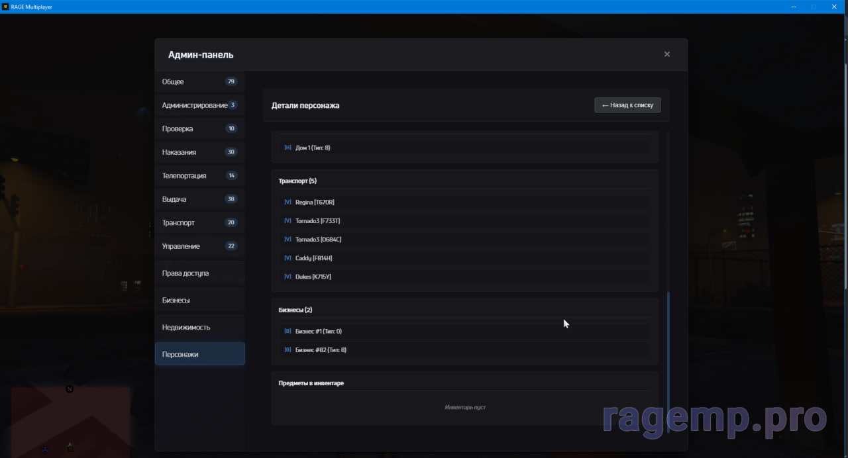Select the Tornado3 [O684C] vehicle row
Image resolution: width=848 pixels, height=458 pixels.
pyautogui.click(x=464, y=240)
